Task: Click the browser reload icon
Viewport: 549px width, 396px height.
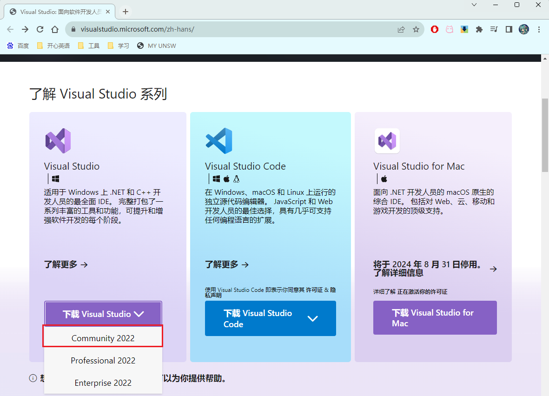Action: pos(40,29)
